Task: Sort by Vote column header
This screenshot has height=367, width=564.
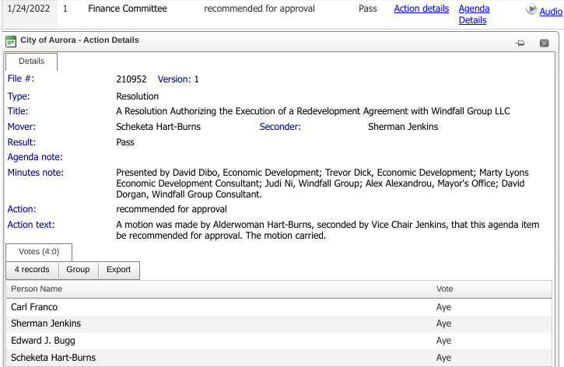Action: 444,289
